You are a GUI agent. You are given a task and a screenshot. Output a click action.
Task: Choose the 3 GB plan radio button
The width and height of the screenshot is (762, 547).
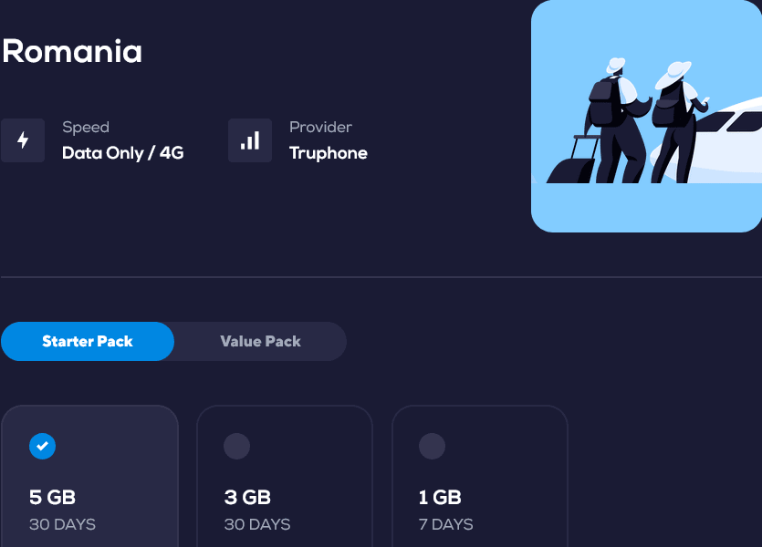[236, 446]
